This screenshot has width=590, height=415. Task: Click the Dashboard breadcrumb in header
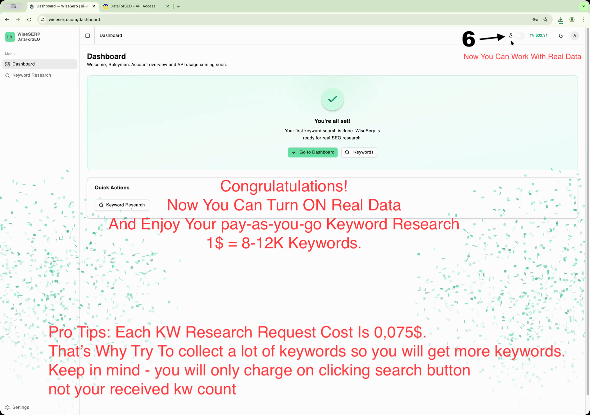[x=111, y=35]
